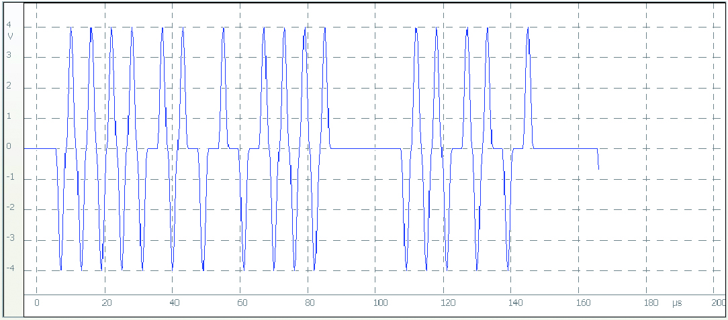
Task: Click the 120 label on the time axis
Action: click(x=449, y=303)
